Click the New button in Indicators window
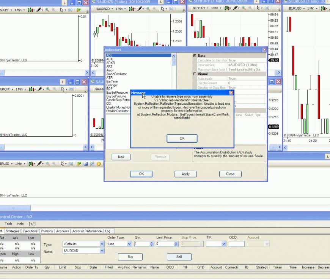The width and height of the screenshot is (330, 279). click(121, 157)
